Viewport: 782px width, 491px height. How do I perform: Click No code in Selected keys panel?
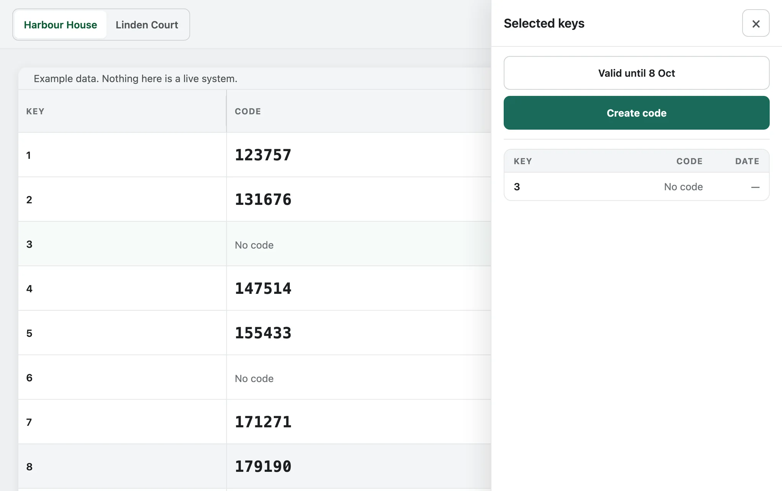683,187
